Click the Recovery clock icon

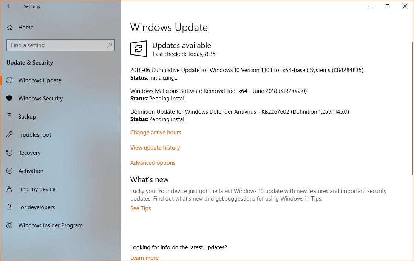[9, 153]
